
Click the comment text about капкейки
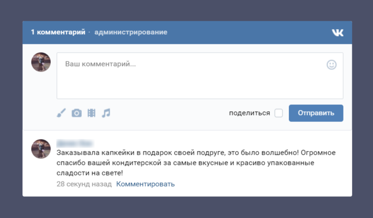pyautogui.click(x=194, y=163)
